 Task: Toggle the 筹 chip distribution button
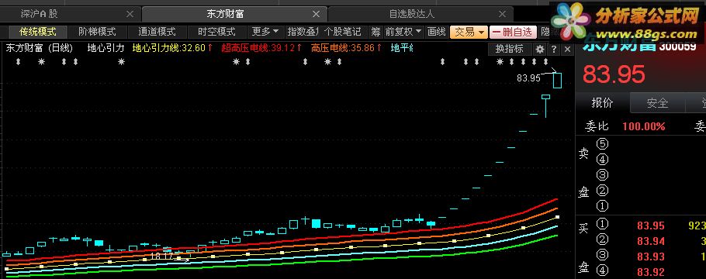coord(375,32)
